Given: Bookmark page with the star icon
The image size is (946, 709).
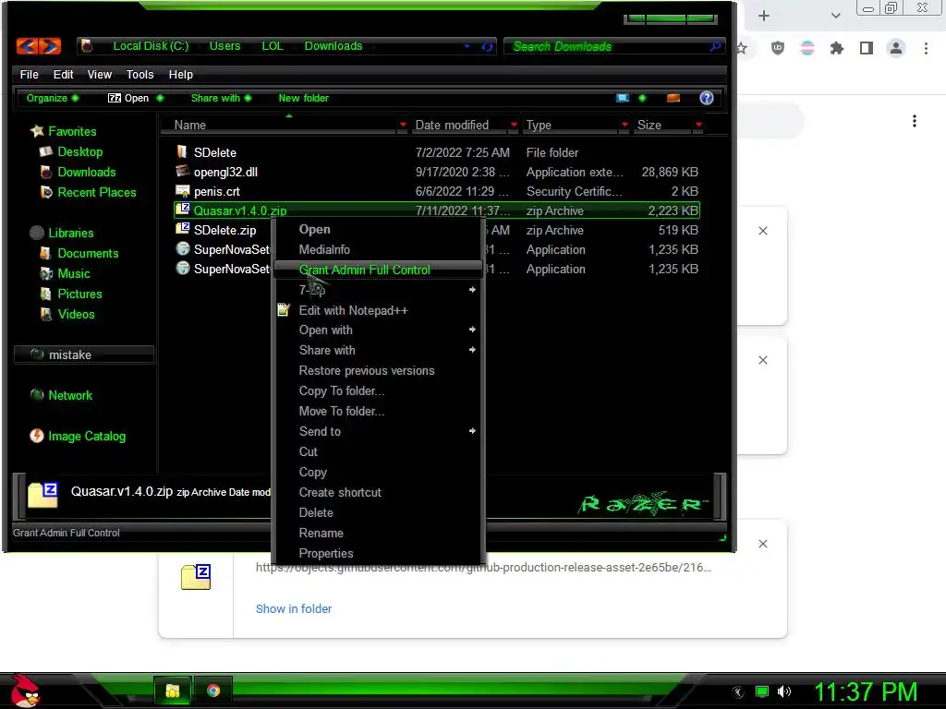Looking at the screenshot, I should (742, 48).
